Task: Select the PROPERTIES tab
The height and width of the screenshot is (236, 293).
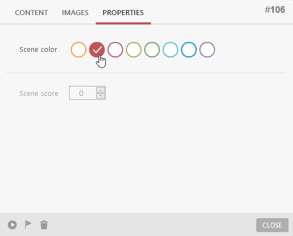Action: (123, 12)
